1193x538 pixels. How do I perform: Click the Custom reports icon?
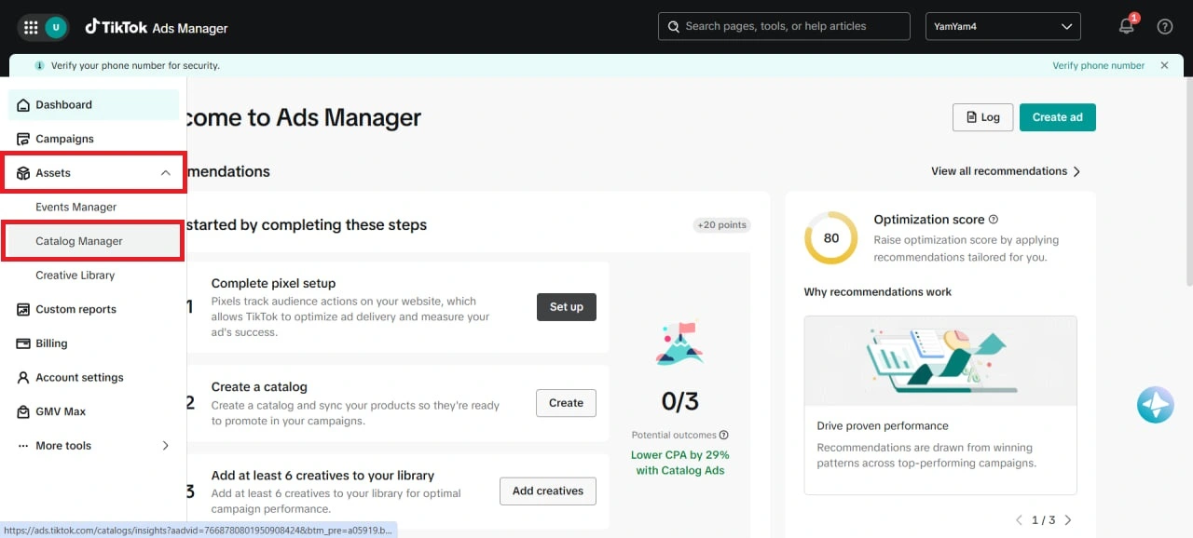tap(23, 309)
